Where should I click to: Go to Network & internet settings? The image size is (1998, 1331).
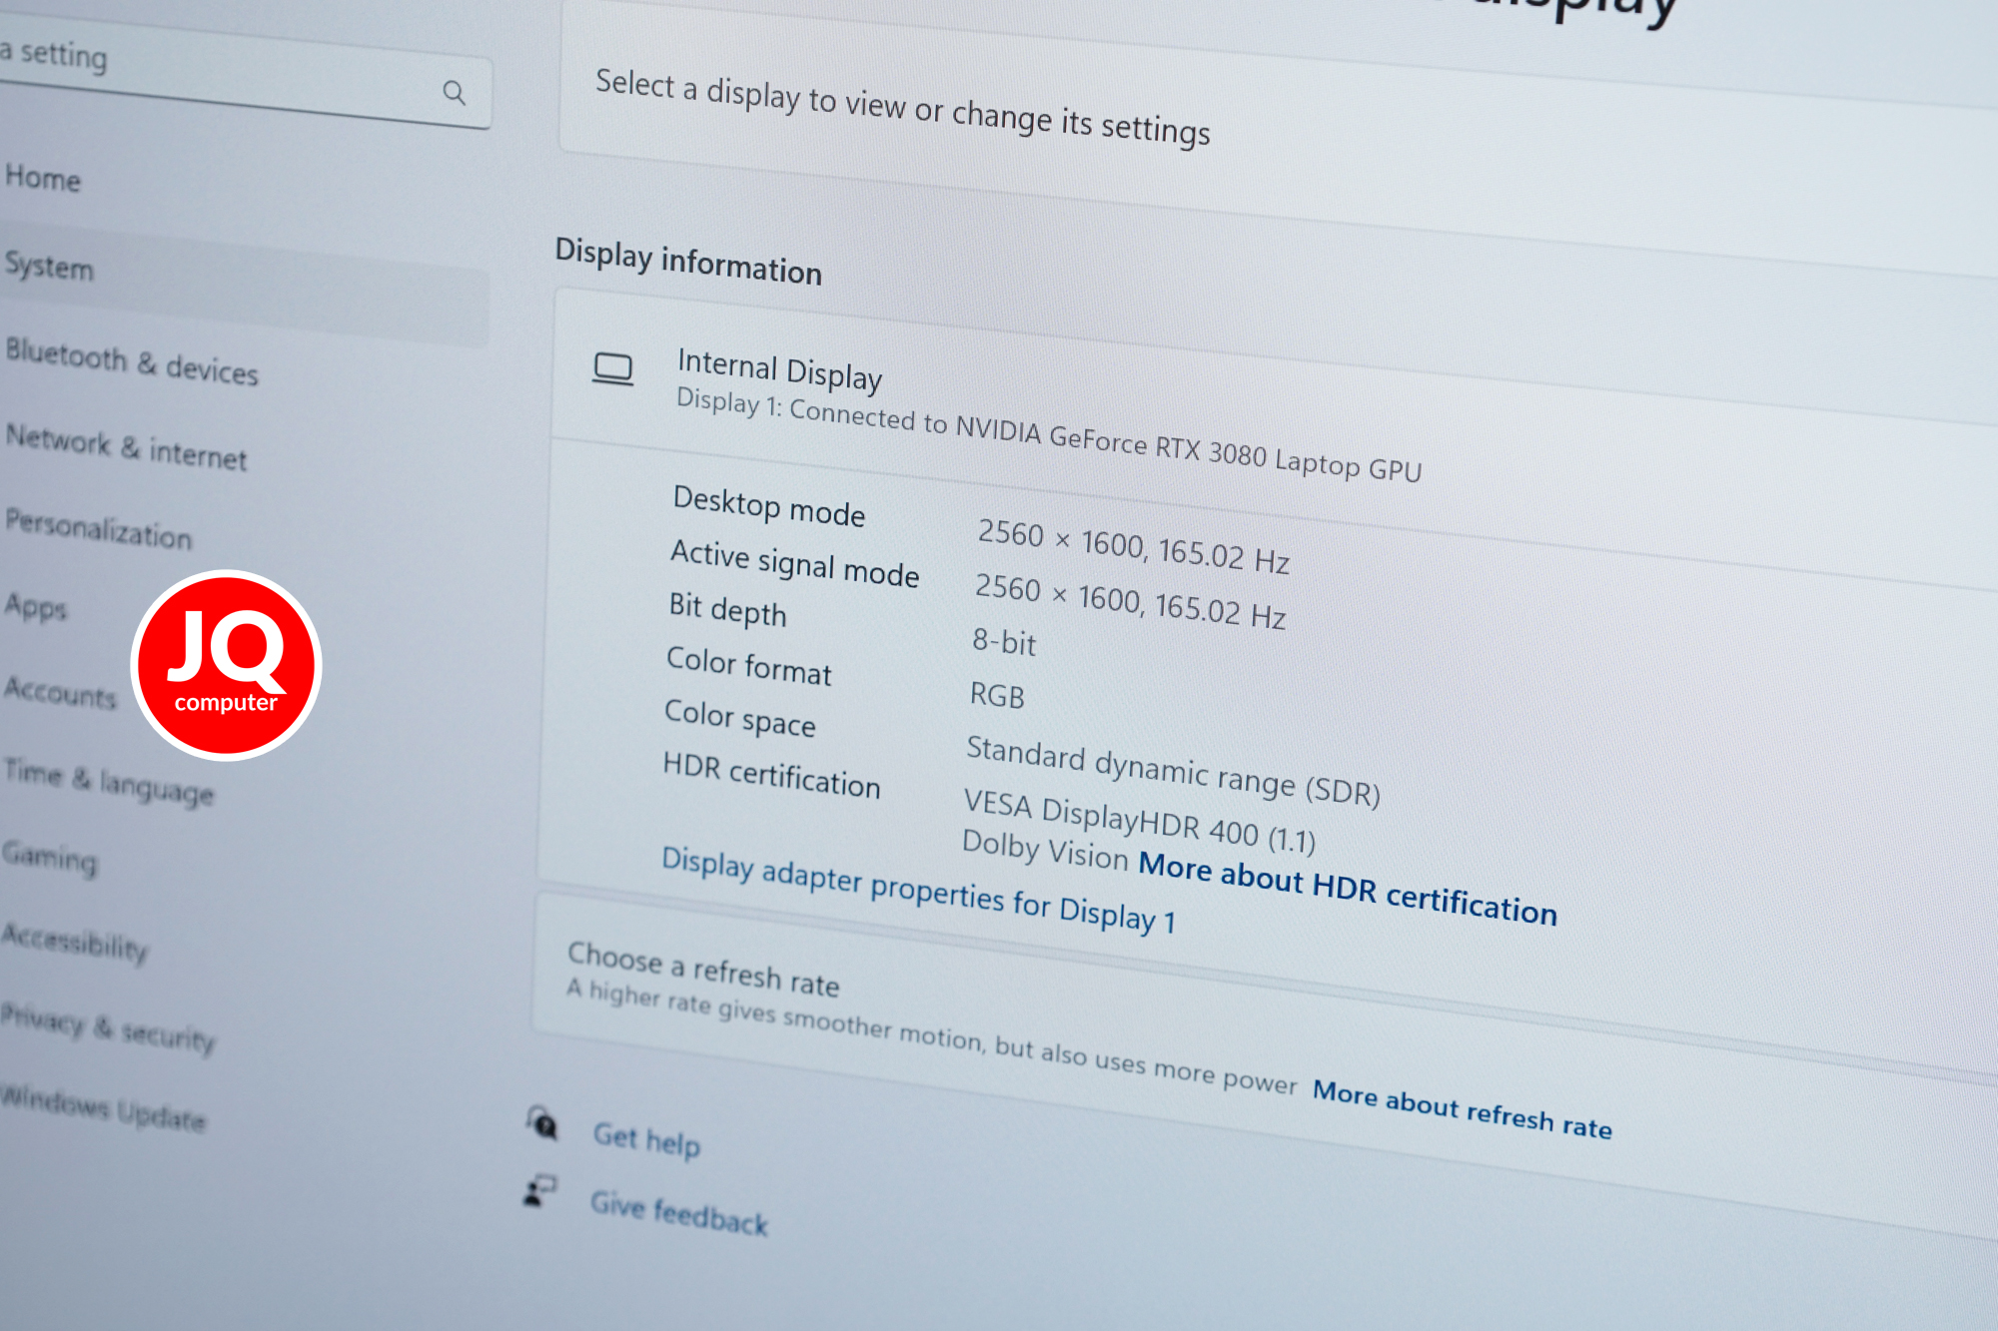tap(126, 447)
